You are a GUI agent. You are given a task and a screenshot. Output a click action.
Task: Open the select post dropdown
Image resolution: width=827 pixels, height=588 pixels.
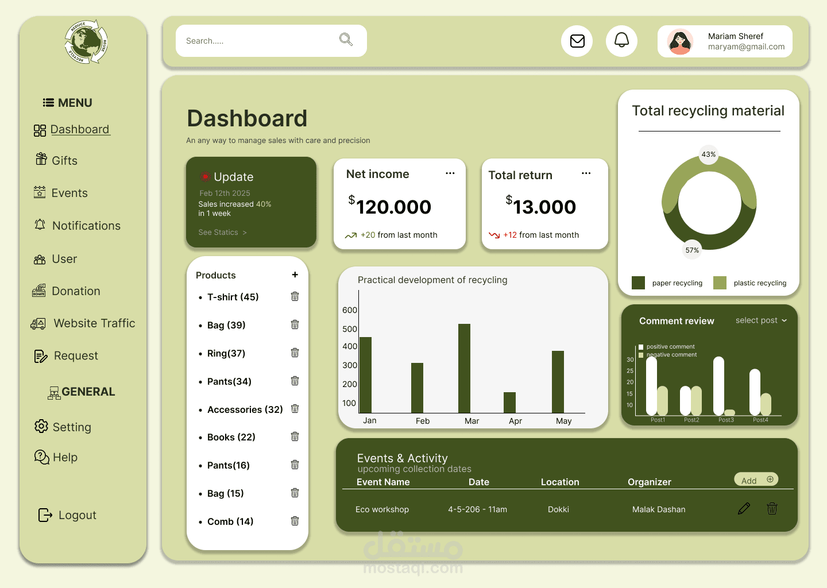tap(761, 320)
